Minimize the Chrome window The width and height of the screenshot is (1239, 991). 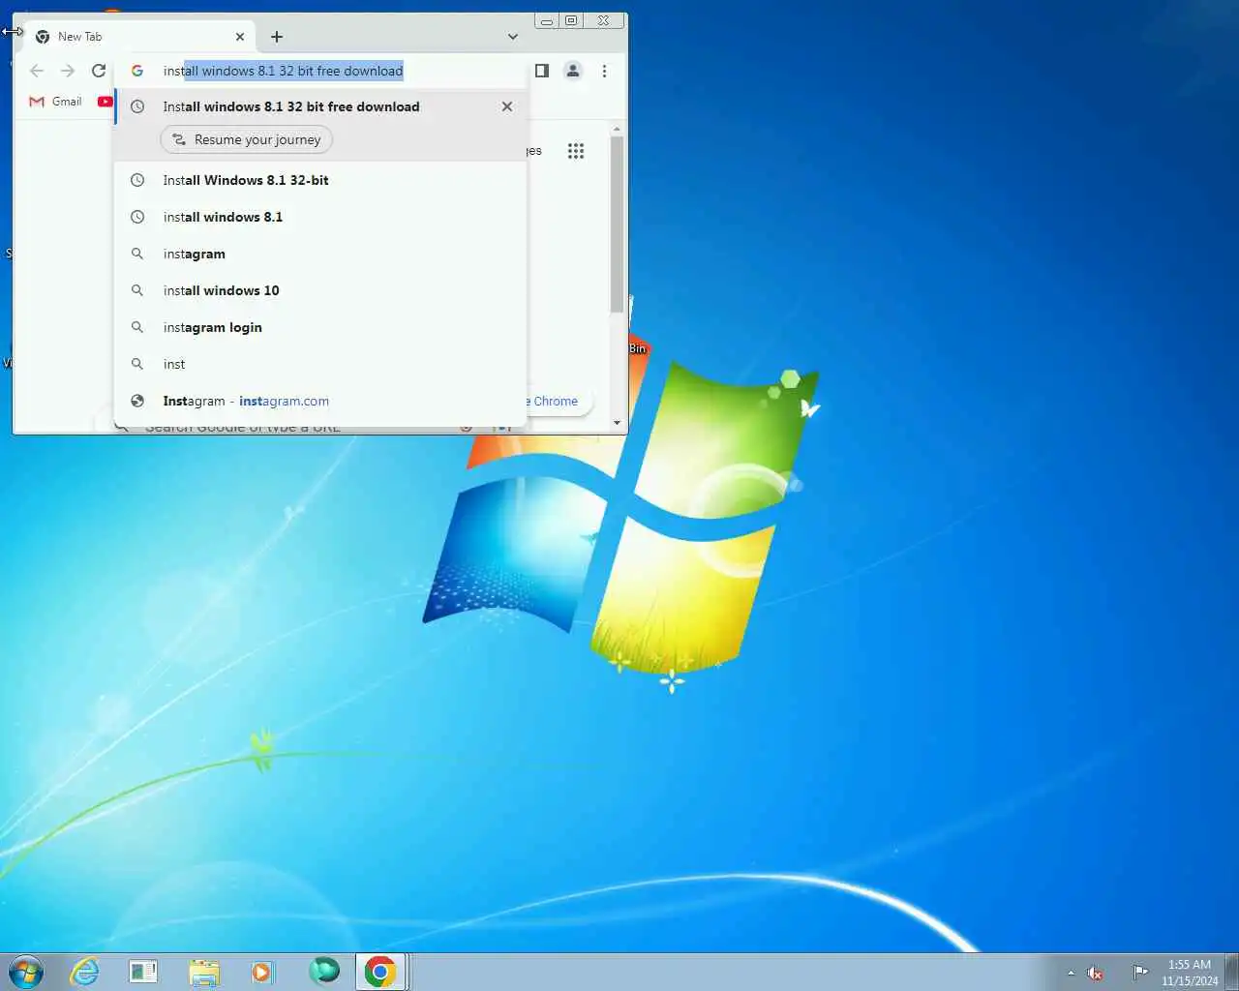coord(547,20)
